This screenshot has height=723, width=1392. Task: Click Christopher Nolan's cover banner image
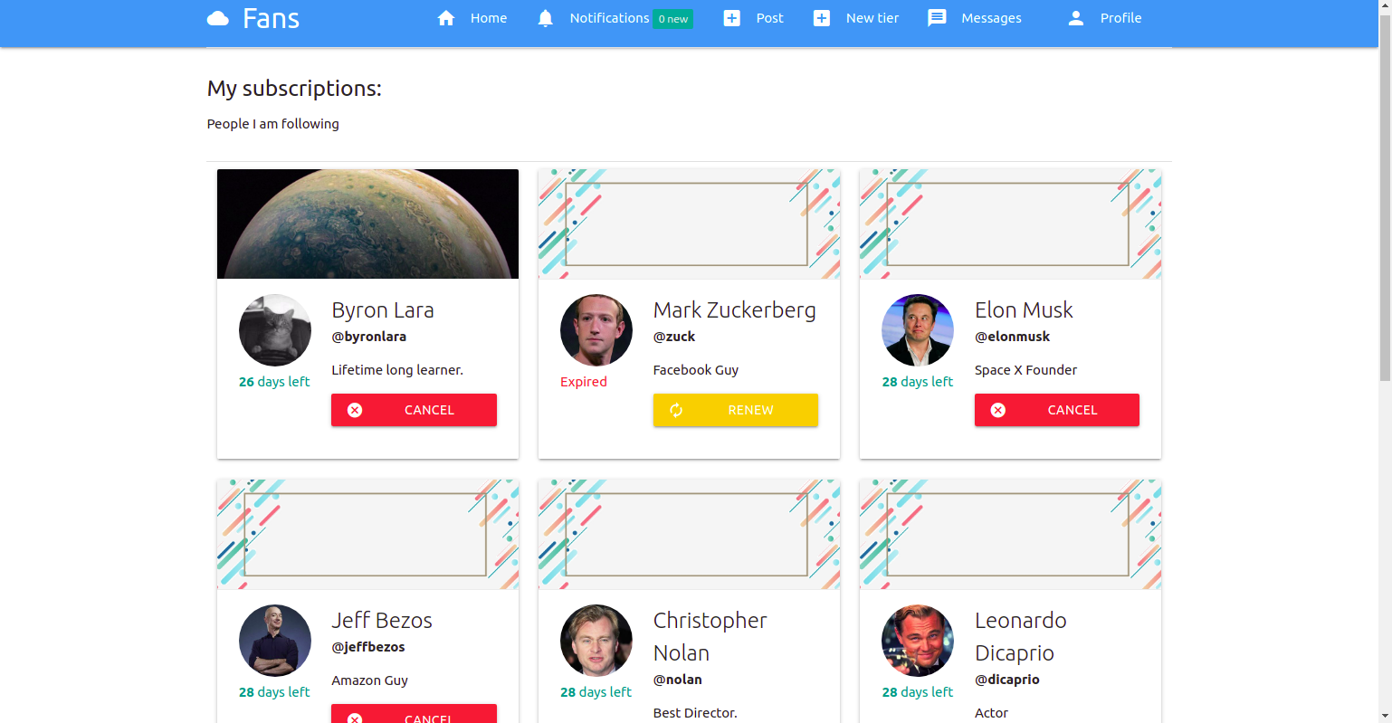tap(689, 534)
